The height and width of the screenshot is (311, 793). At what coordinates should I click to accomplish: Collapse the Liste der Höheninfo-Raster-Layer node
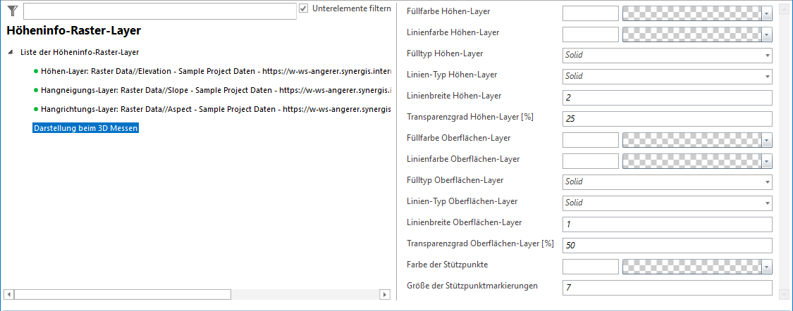click(x=11, y=52)
